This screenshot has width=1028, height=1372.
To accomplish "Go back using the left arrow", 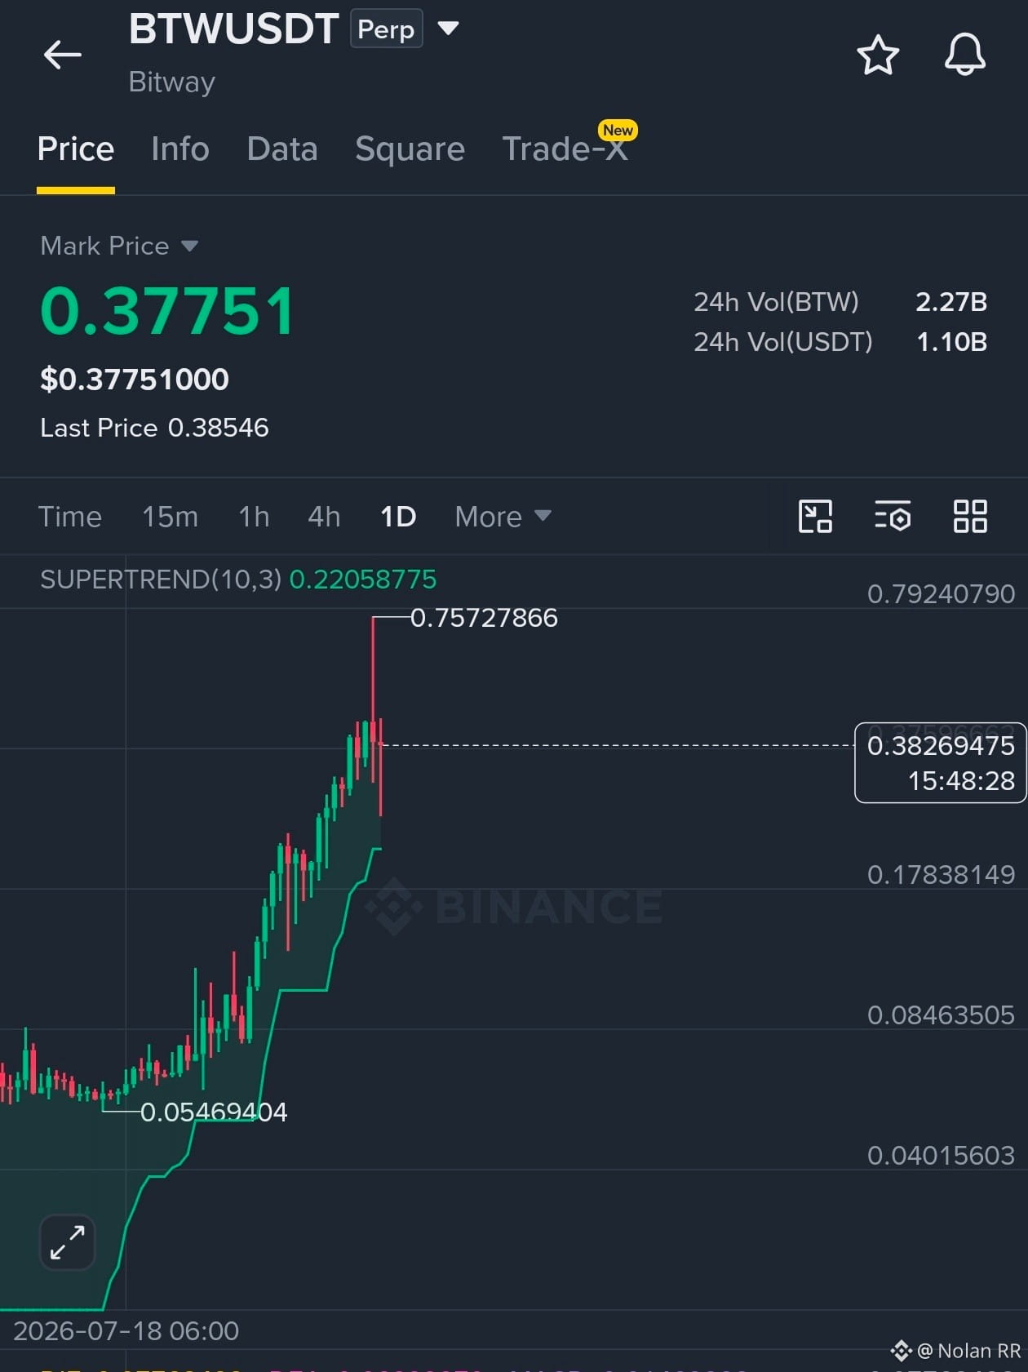I will coord(62,55).
